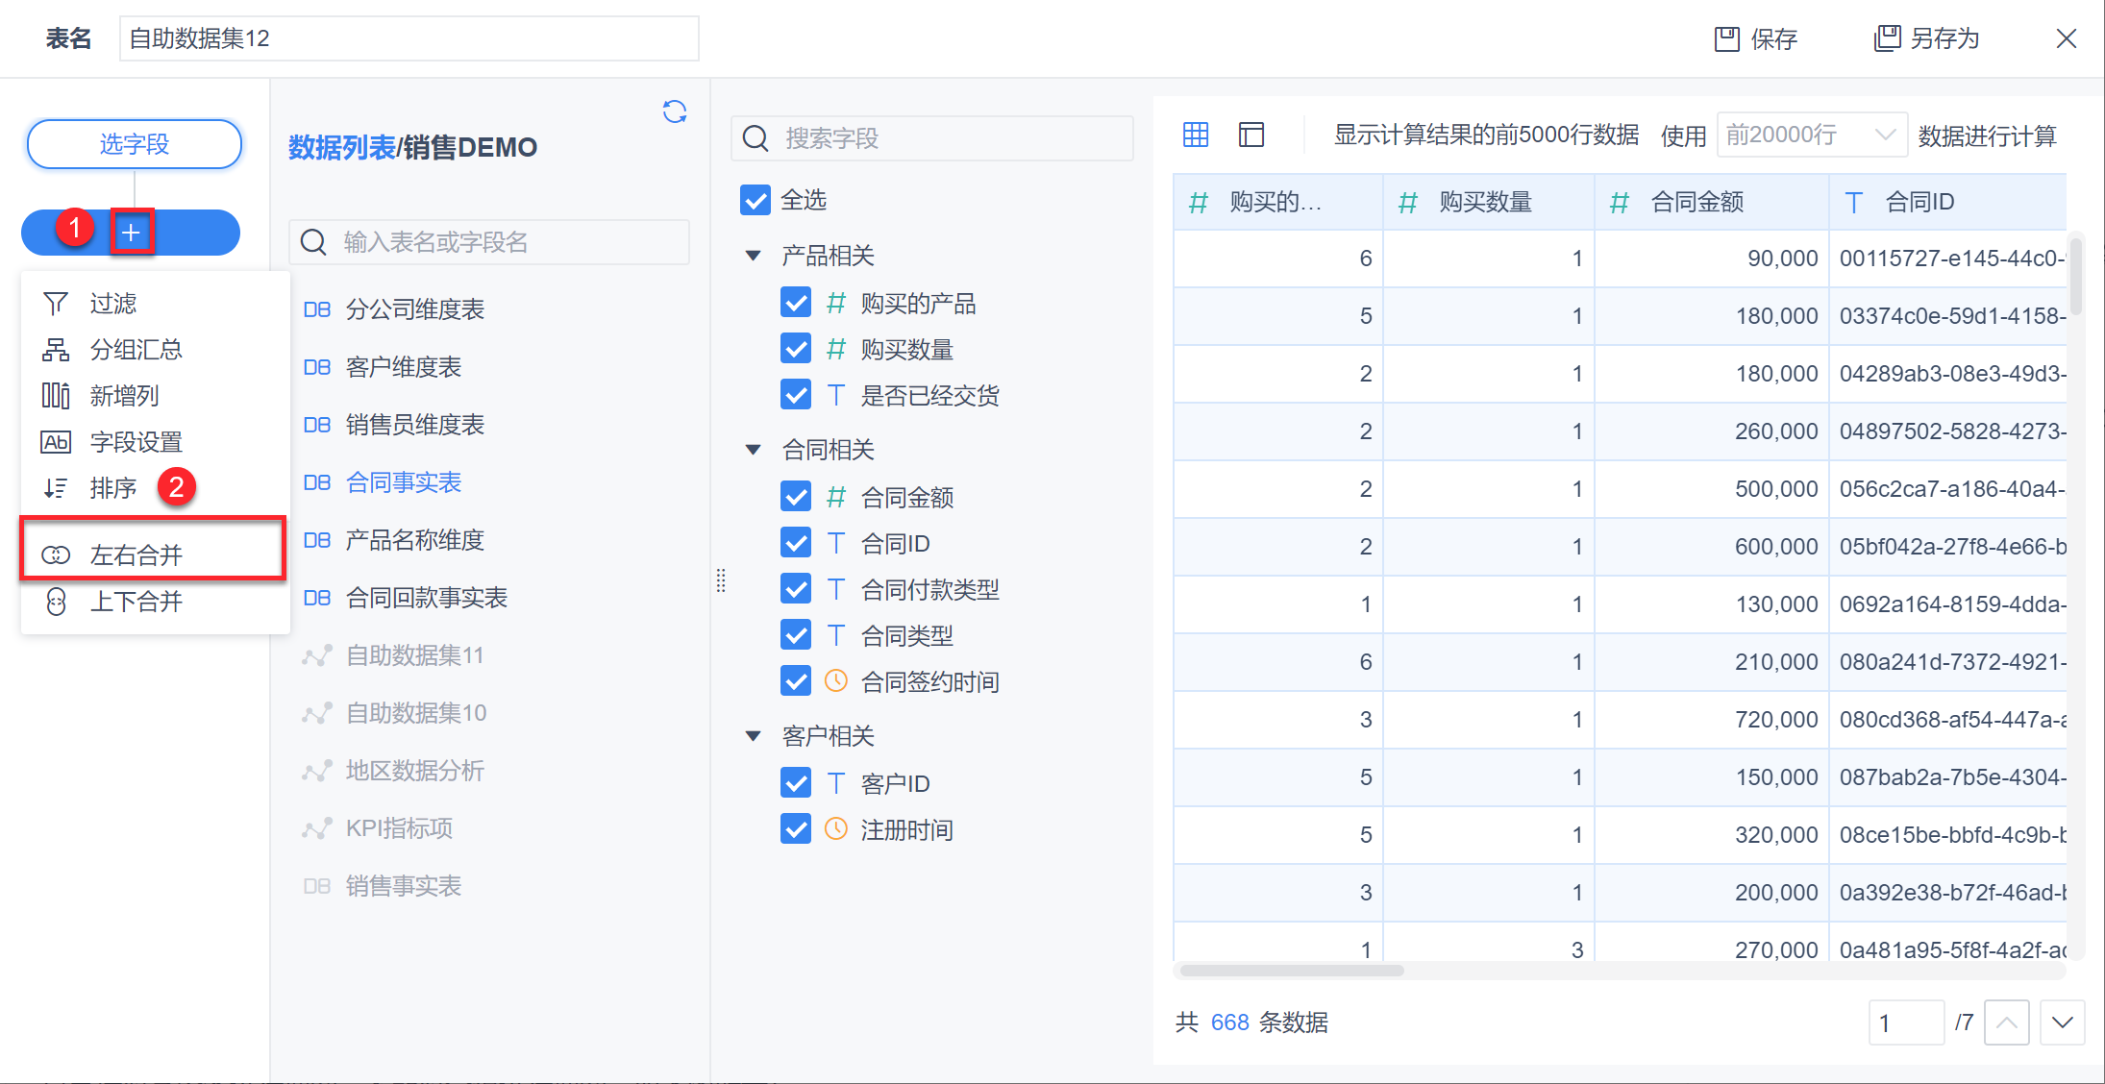Screen dimensions: 2105x1084
Task: Uncheck the 合同金额 field checkbox
Action: (x=796, y=497)
